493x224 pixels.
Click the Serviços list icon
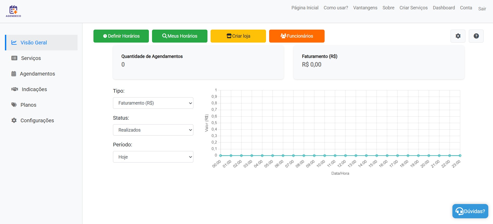(x=14, y=58)
